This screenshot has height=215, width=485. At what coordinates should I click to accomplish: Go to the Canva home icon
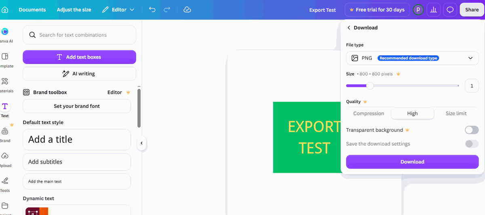pos(5,10)
